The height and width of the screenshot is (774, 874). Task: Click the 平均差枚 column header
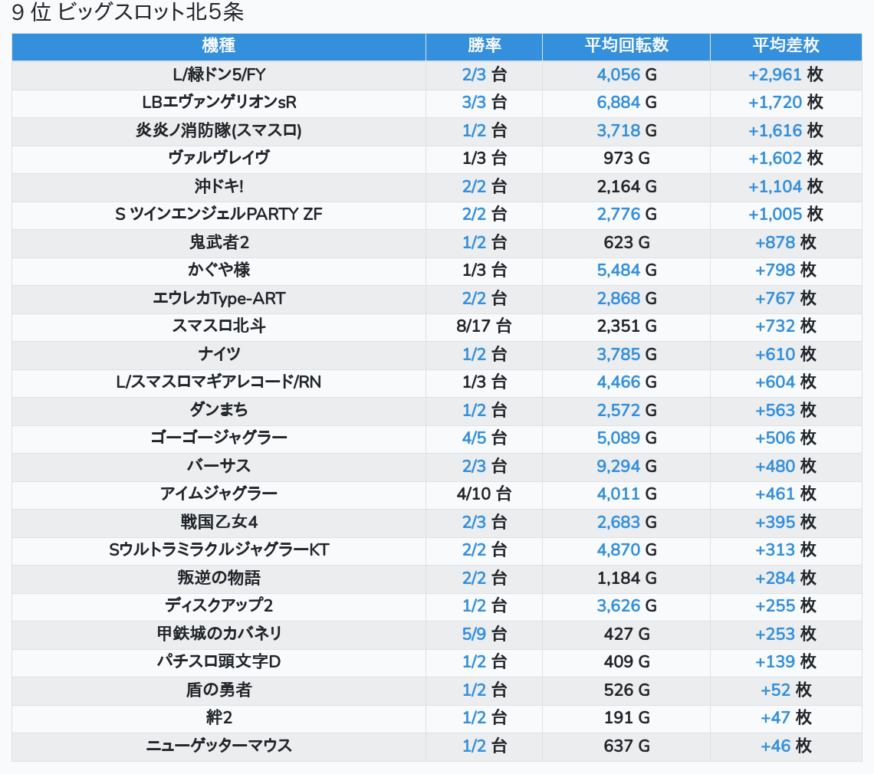(x=785, y=46)
